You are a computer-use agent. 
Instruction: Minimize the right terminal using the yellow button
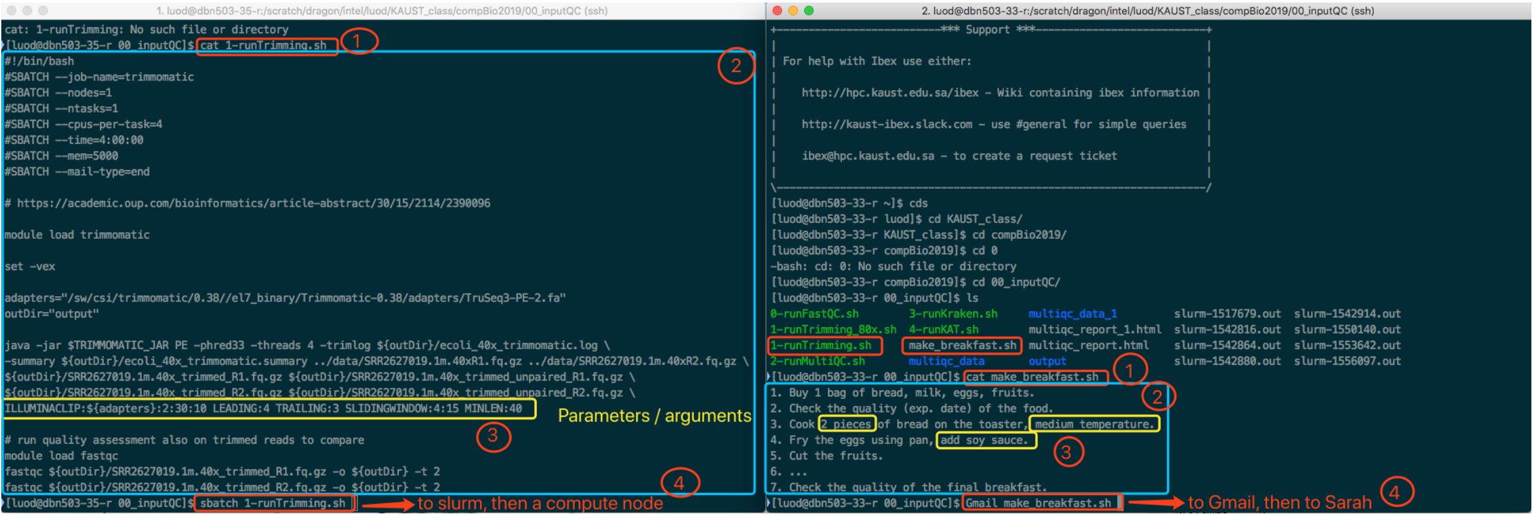[793, 10]
